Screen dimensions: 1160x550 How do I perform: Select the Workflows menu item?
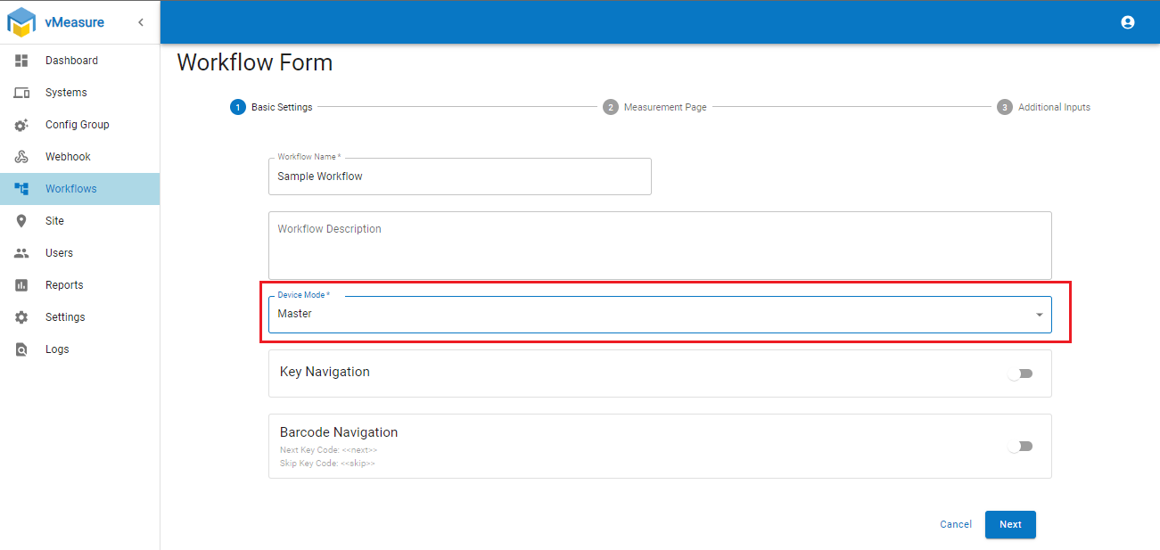click(x=80, y=189)
